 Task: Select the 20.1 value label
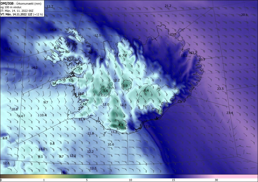[244, 15]
